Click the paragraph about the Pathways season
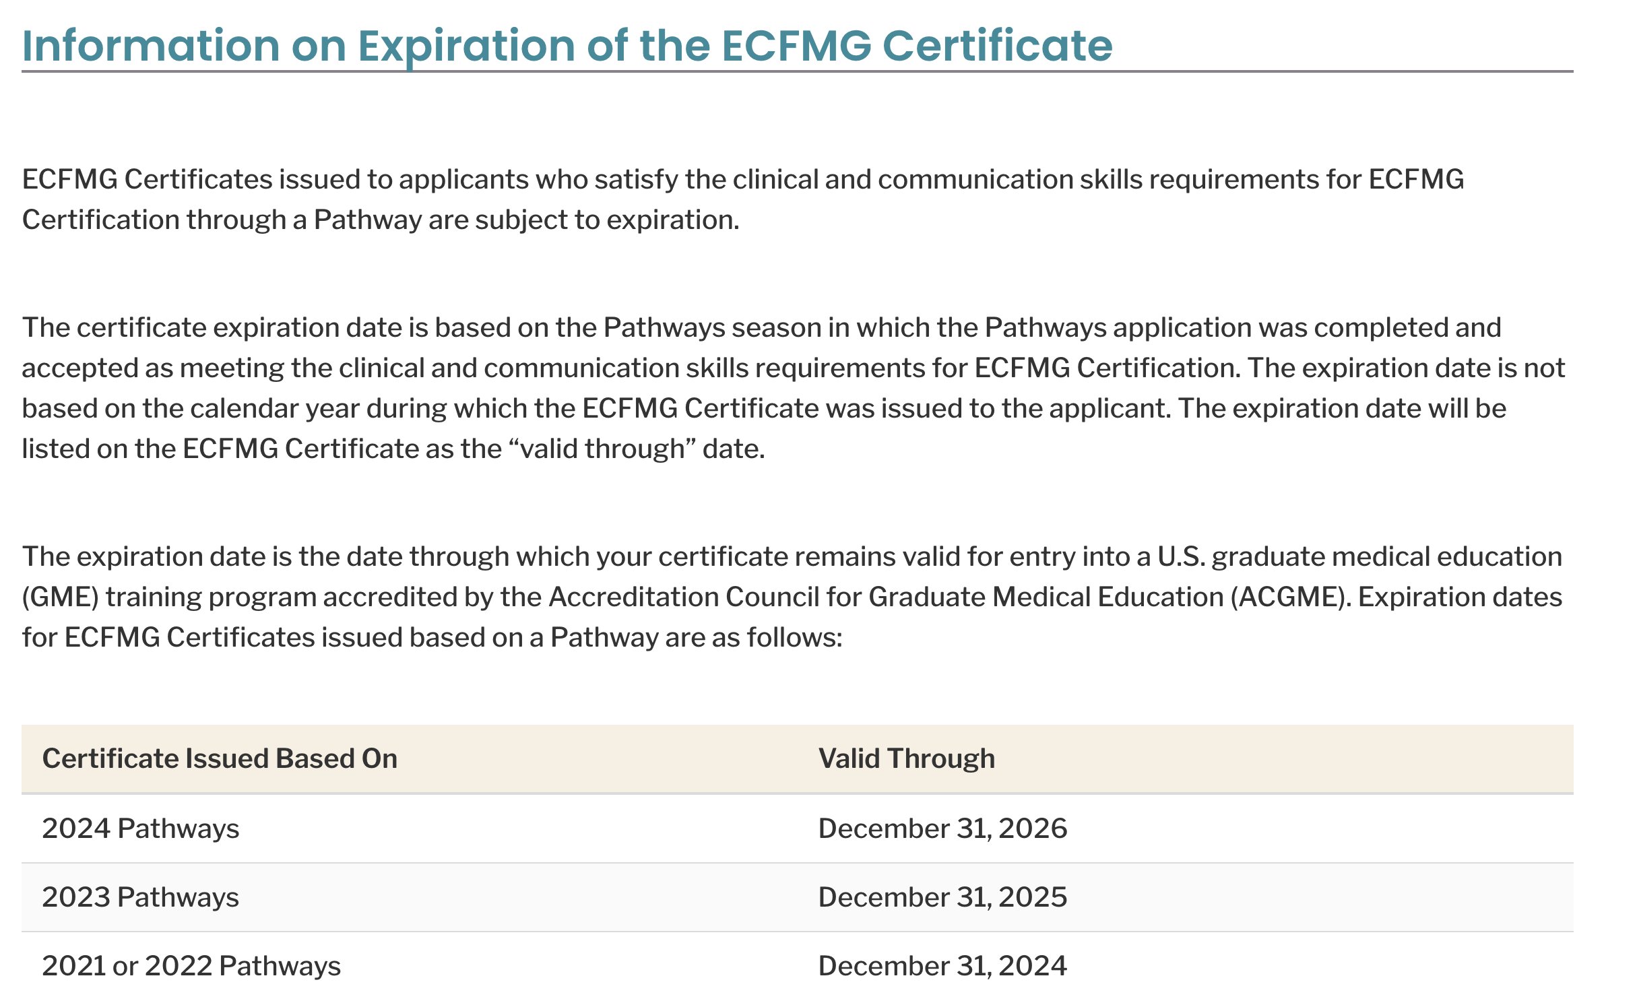Screen dimensions: 1637x1005 [x=794, y=388]
